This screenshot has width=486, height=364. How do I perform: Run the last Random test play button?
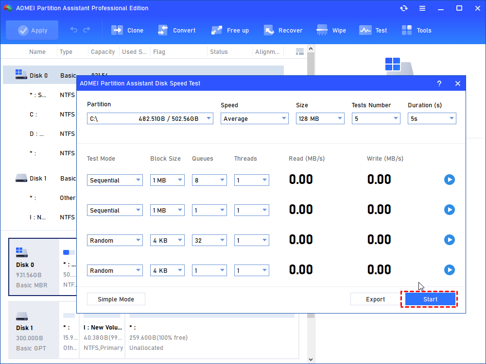pos(449,270)
